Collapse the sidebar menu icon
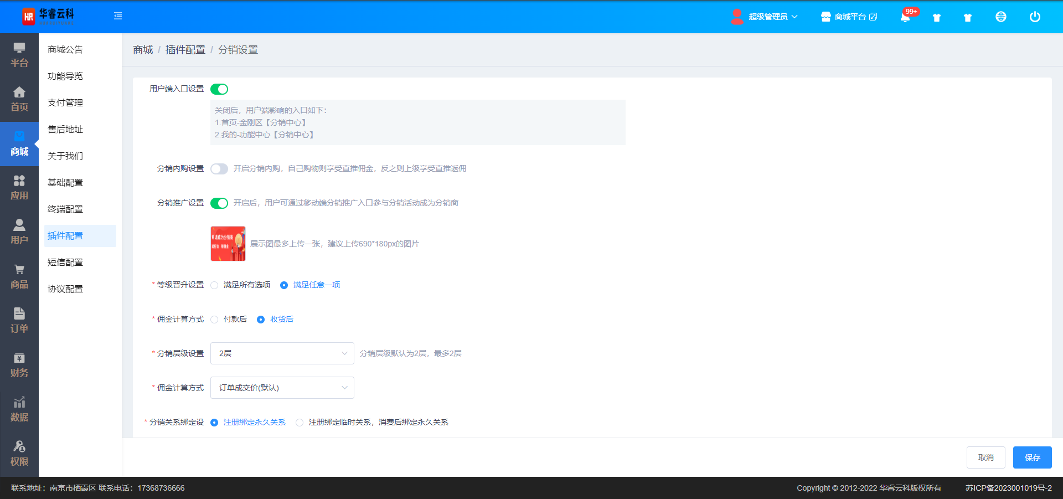Viewport: 1063px width, 499px height. click(x=118, y=16)
